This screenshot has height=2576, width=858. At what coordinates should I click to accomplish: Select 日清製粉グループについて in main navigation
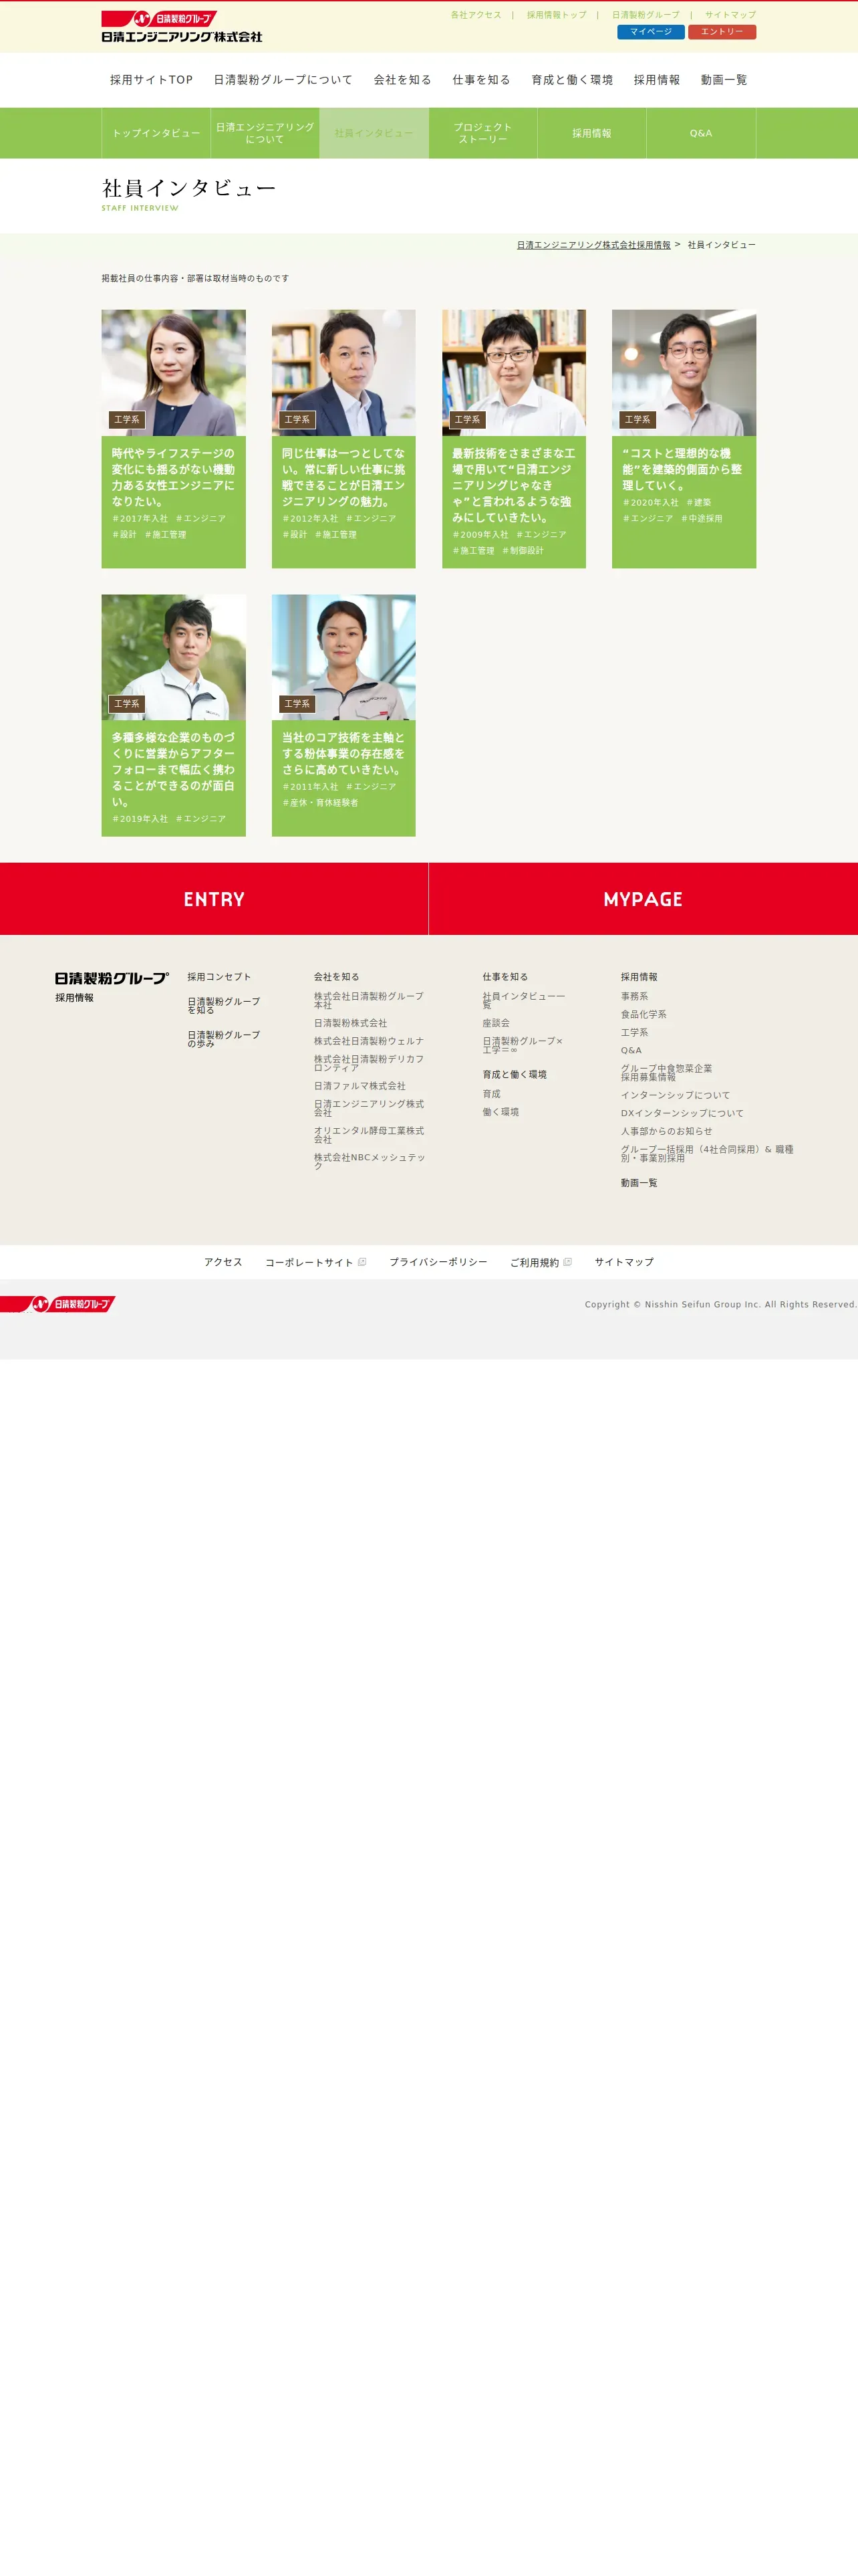283,80
